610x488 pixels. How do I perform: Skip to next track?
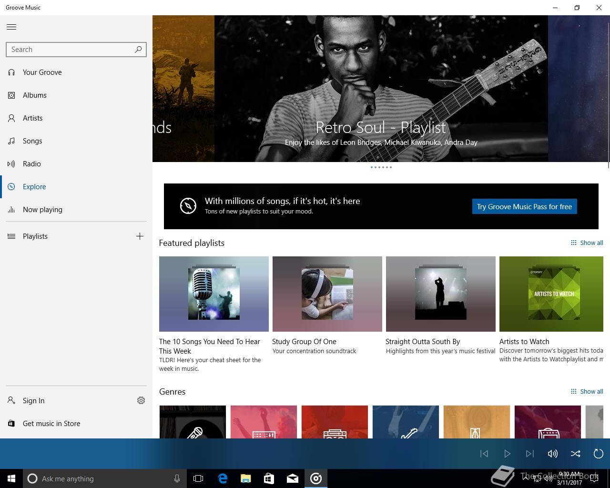530,454
